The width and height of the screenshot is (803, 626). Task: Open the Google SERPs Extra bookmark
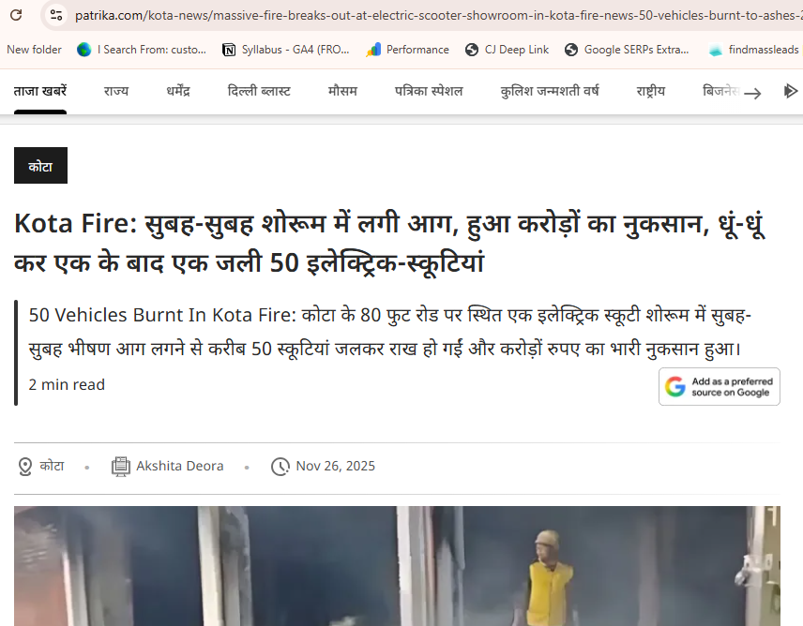627,50
